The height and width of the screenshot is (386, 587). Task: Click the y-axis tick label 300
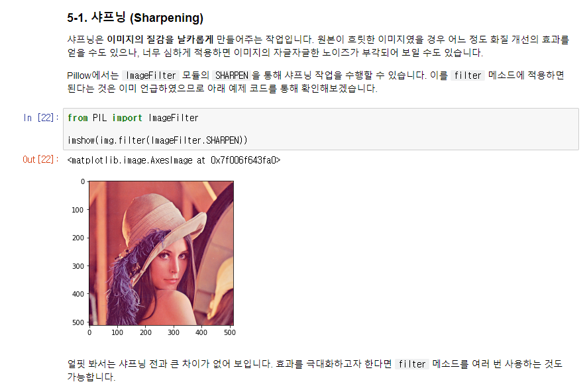pos(78,266)
